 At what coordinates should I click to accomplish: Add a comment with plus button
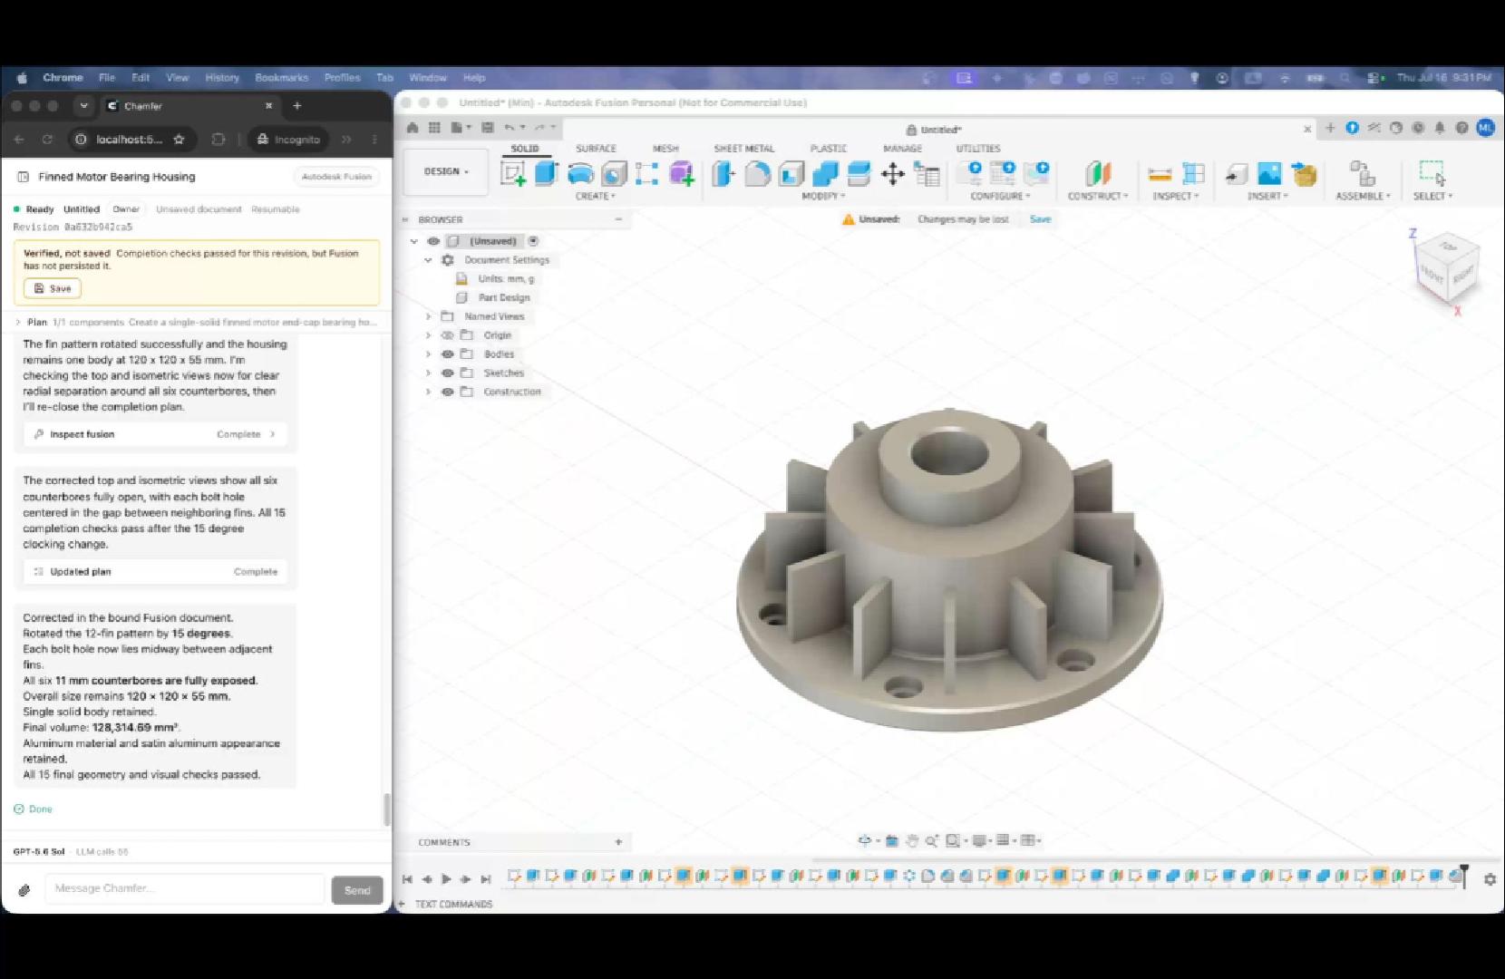point(618,842)
